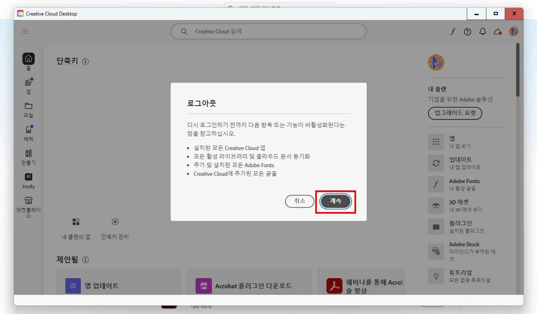The width and height of the screenshot is (537, 314).
Task: Open the 마켓플레이스 sidebar icon
Action: 29,201
